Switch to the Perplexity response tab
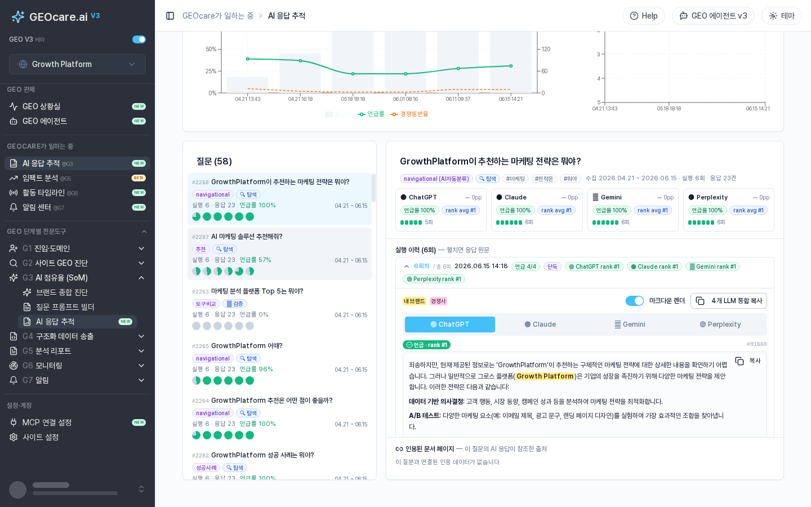Image resolution: width=811 pixels, height=507 pixels. tap(720, 324)
